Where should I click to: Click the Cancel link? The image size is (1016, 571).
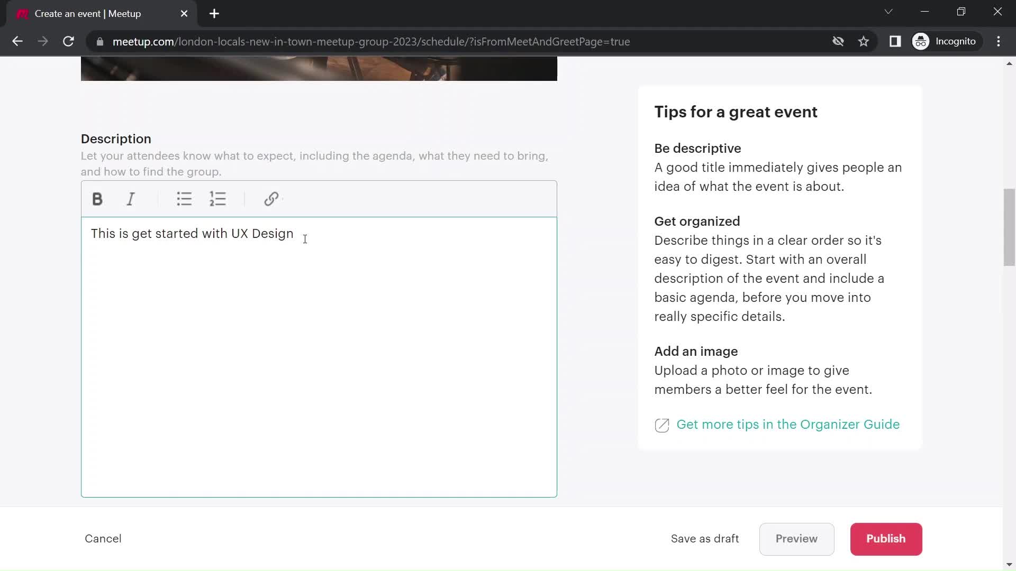tap(103, 538)
